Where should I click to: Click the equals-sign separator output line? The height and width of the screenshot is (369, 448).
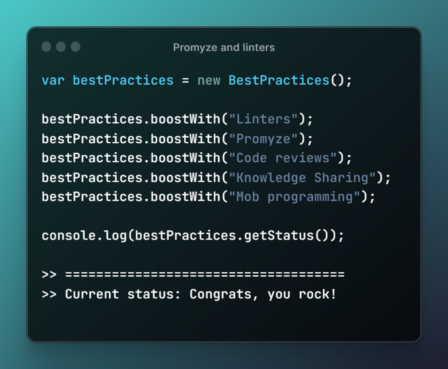click(205, 274)
